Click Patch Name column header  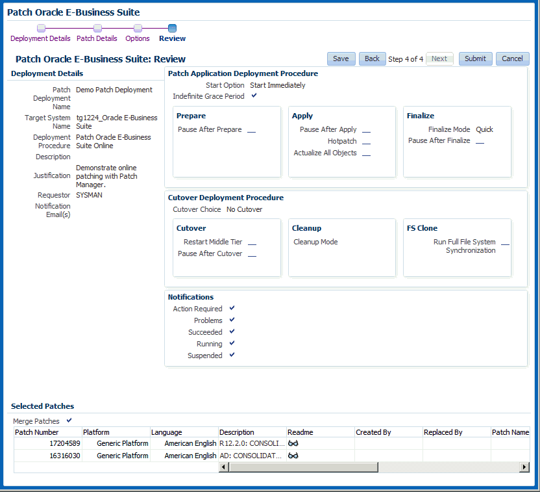510,432
